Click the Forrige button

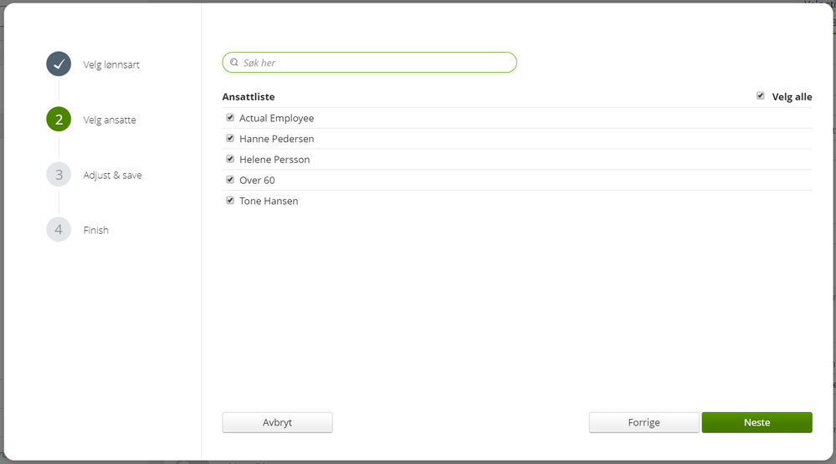coord(644,422)
